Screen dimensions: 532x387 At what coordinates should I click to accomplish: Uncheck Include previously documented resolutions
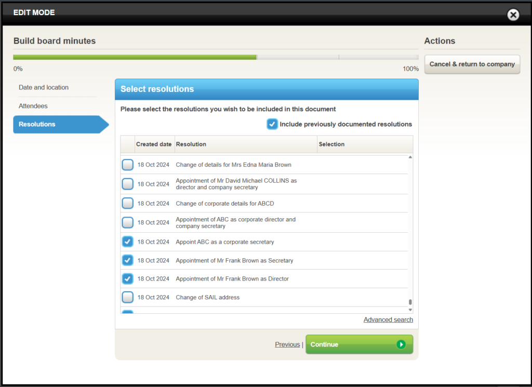pyautogui.click(x=272, y=124)
